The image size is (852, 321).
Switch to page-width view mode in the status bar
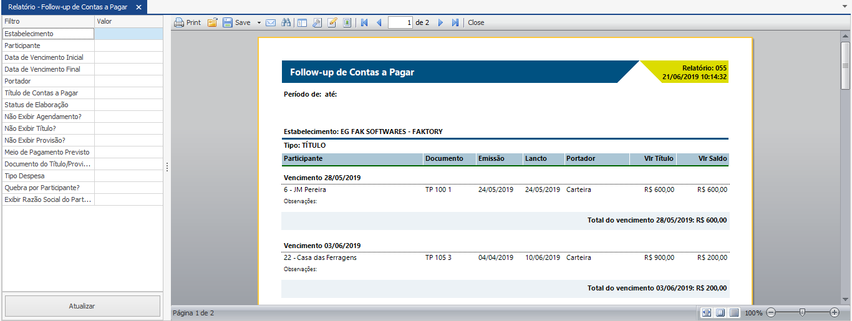tap(706, 312)
